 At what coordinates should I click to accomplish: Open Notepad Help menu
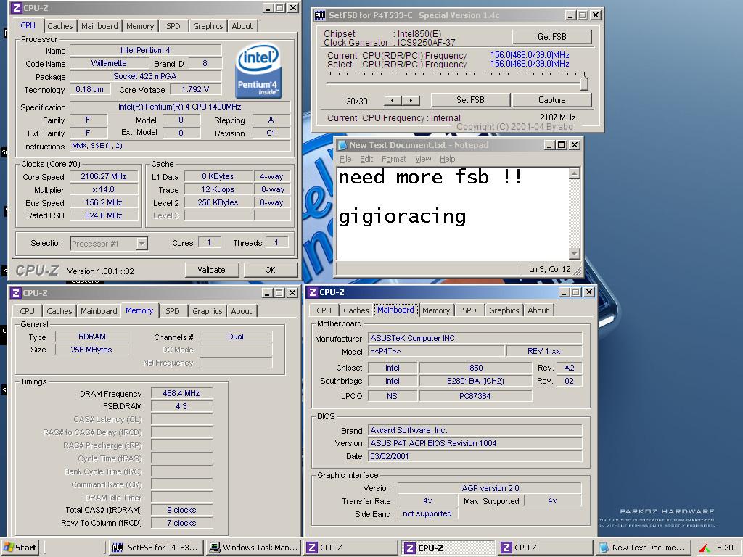[447, 159]
